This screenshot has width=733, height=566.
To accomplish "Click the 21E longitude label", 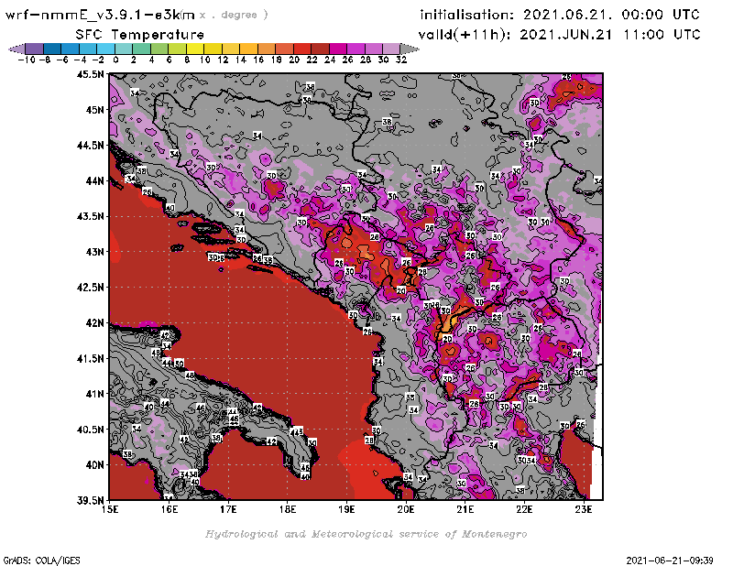I will tap(465, 509).
